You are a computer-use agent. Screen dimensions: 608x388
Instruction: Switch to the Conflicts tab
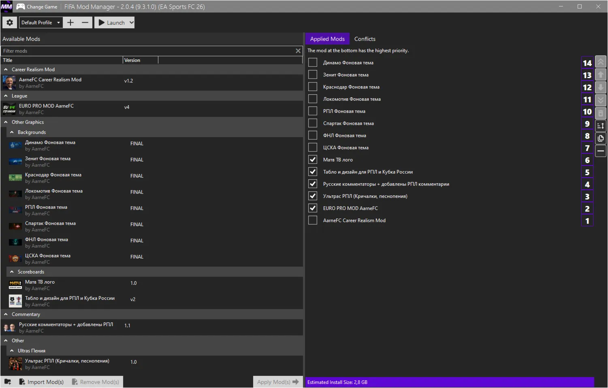click(x=365, y=39)
